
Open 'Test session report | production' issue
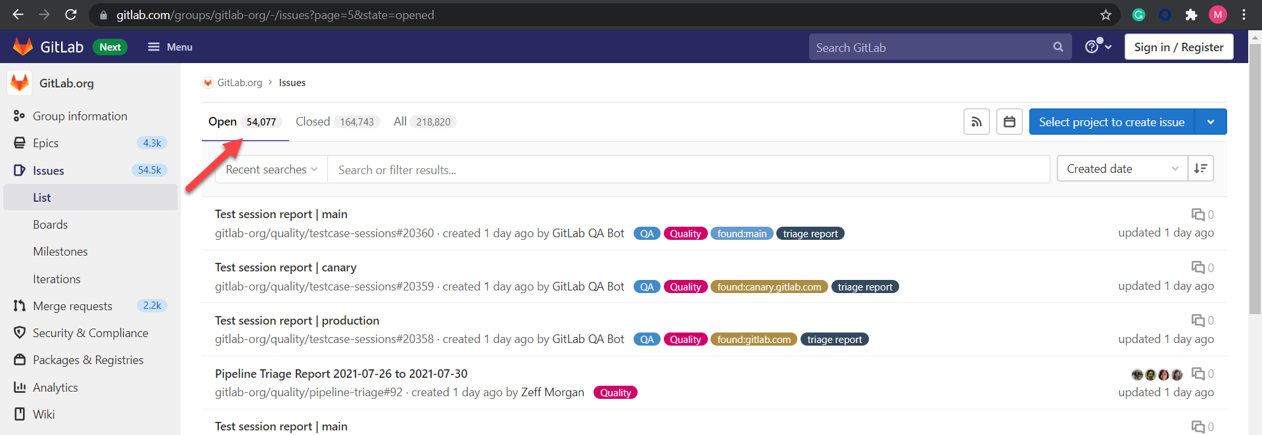coord(297,320)
